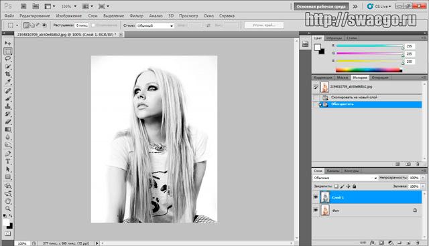Expand the workspace switcher chevrons

pyautogui.click(x=355, y=6)
